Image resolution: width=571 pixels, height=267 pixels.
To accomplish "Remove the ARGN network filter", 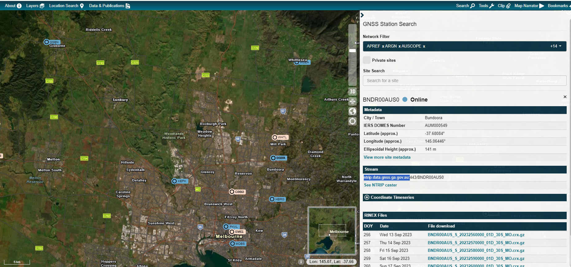I will pyautogui.click(x=399, y=46).
